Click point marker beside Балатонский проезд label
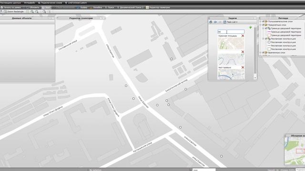 [x=185, y=89]
